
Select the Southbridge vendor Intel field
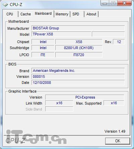coord(43,48)
